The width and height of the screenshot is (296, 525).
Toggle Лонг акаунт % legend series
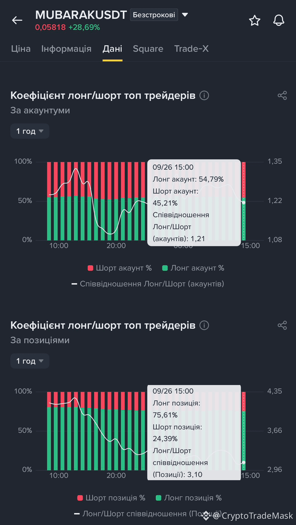click(x=193, y=268)
